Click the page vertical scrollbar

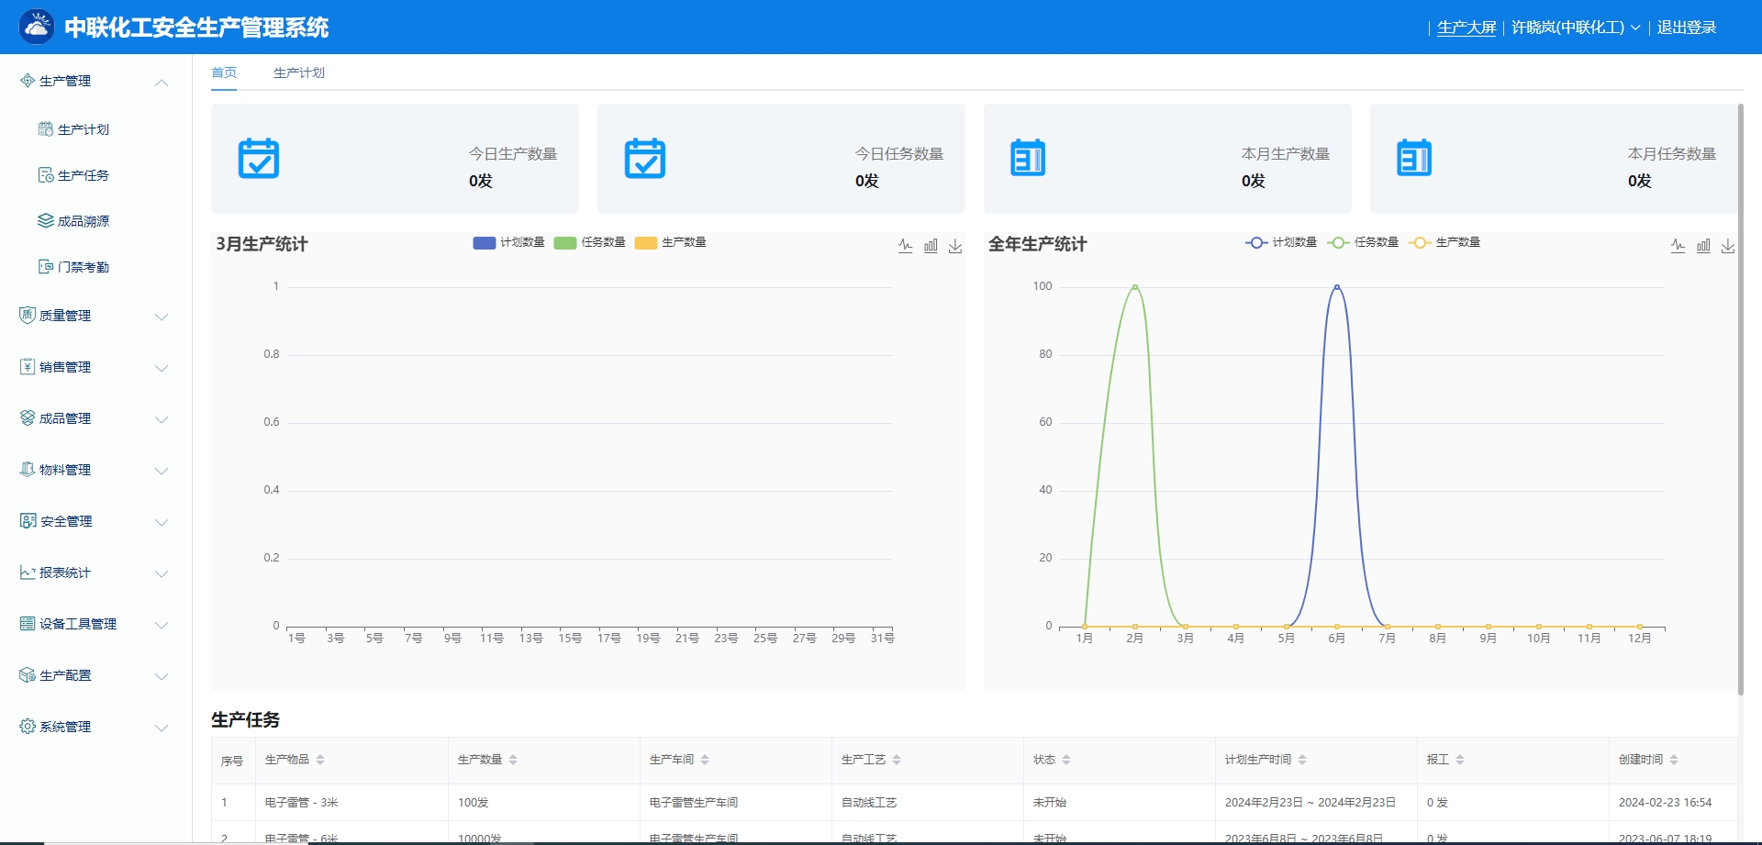pyautogui.click(x=1740, y=399)
